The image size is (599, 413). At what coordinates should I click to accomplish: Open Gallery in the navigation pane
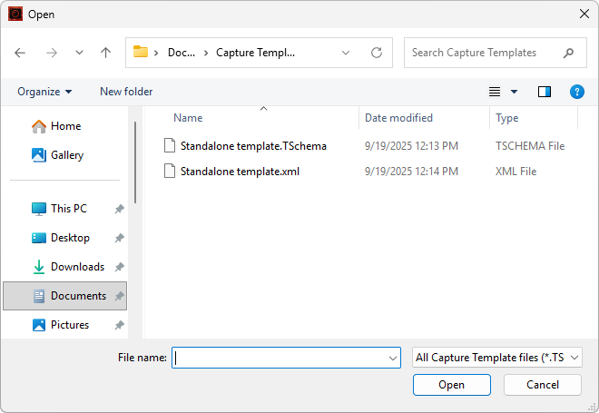(67, 155)
